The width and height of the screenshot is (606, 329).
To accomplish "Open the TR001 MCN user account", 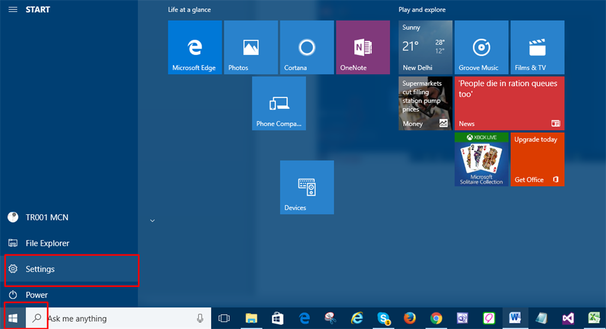I will pyautogui.click(x=47, y=217).
